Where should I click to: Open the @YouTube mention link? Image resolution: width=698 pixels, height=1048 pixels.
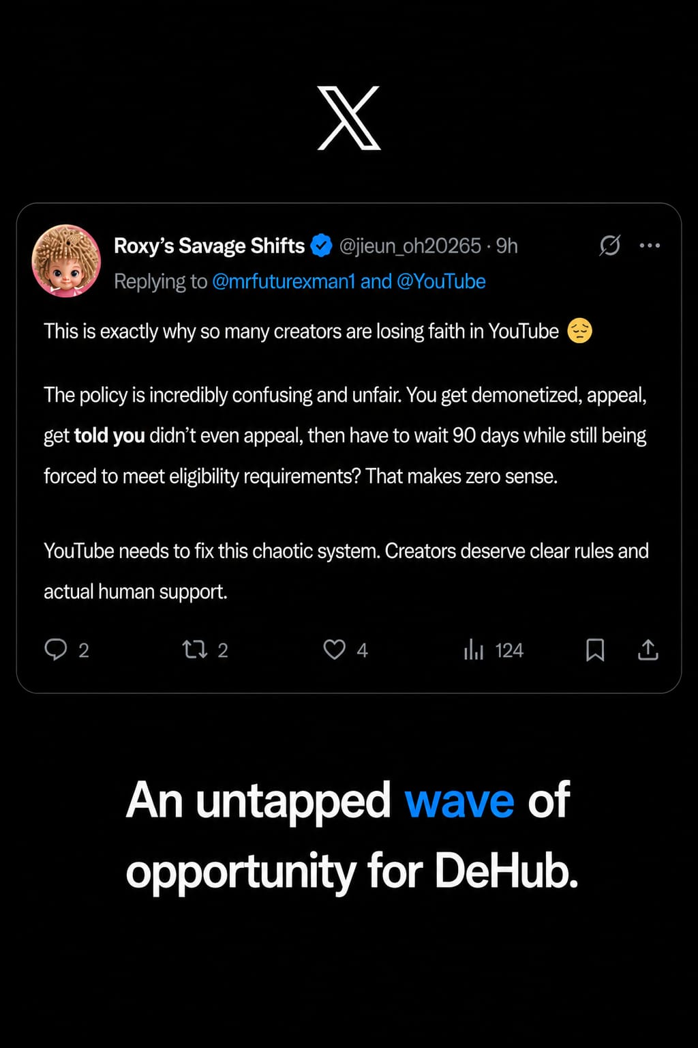tap(441, 281)
